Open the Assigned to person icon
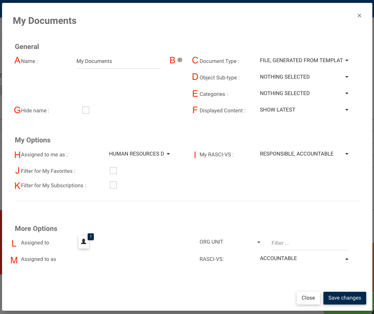This screenshot has height=314, width=374. click(84, 242)
